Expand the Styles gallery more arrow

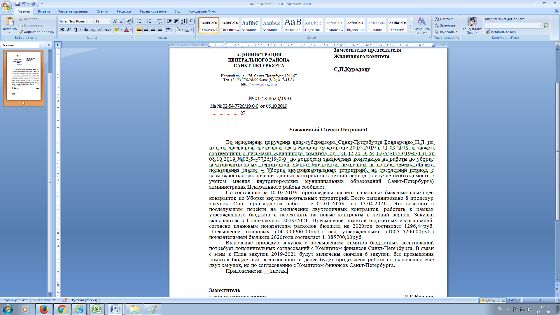pos(411,31)
